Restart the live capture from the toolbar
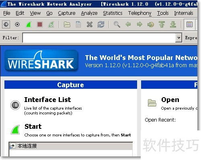201x160 pixels. [x=51, y=24]
